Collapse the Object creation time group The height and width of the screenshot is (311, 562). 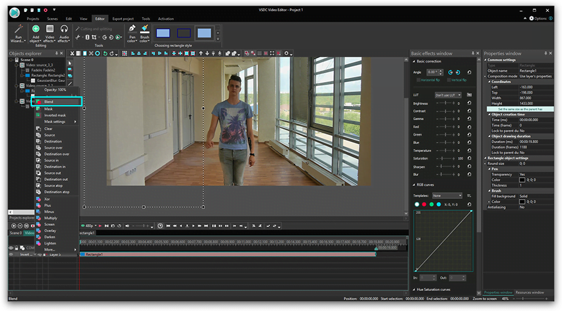[x=489, y=115]
